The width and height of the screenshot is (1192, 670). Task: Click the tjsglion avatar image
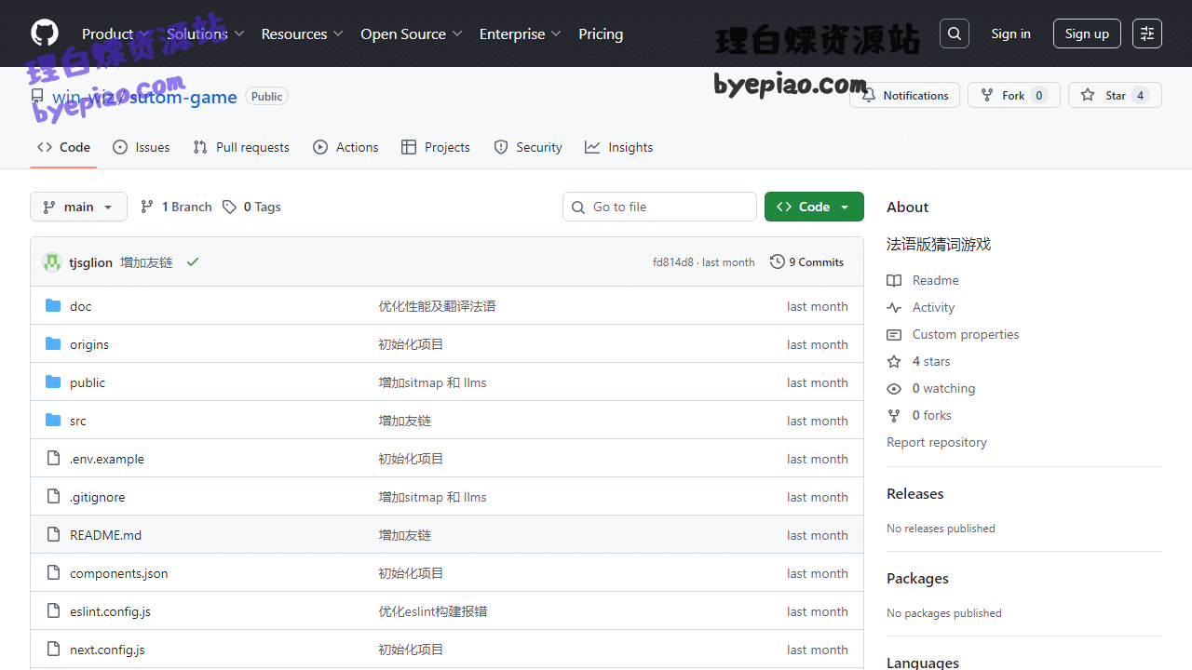pos(52,262)
